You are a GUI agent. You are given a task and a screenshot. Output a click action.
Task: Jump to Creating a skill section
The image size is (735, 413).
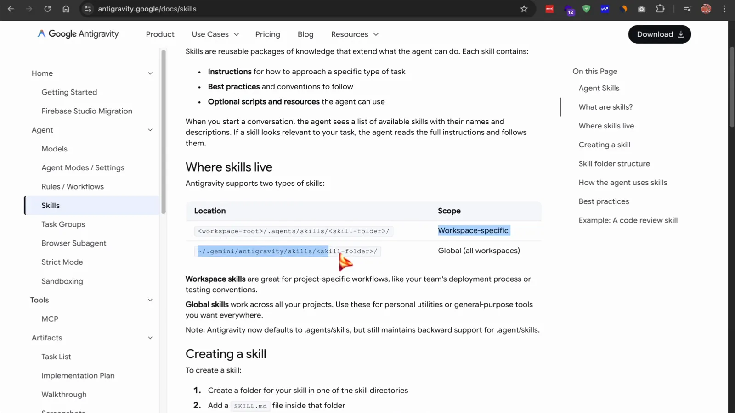tap(604, 145)
